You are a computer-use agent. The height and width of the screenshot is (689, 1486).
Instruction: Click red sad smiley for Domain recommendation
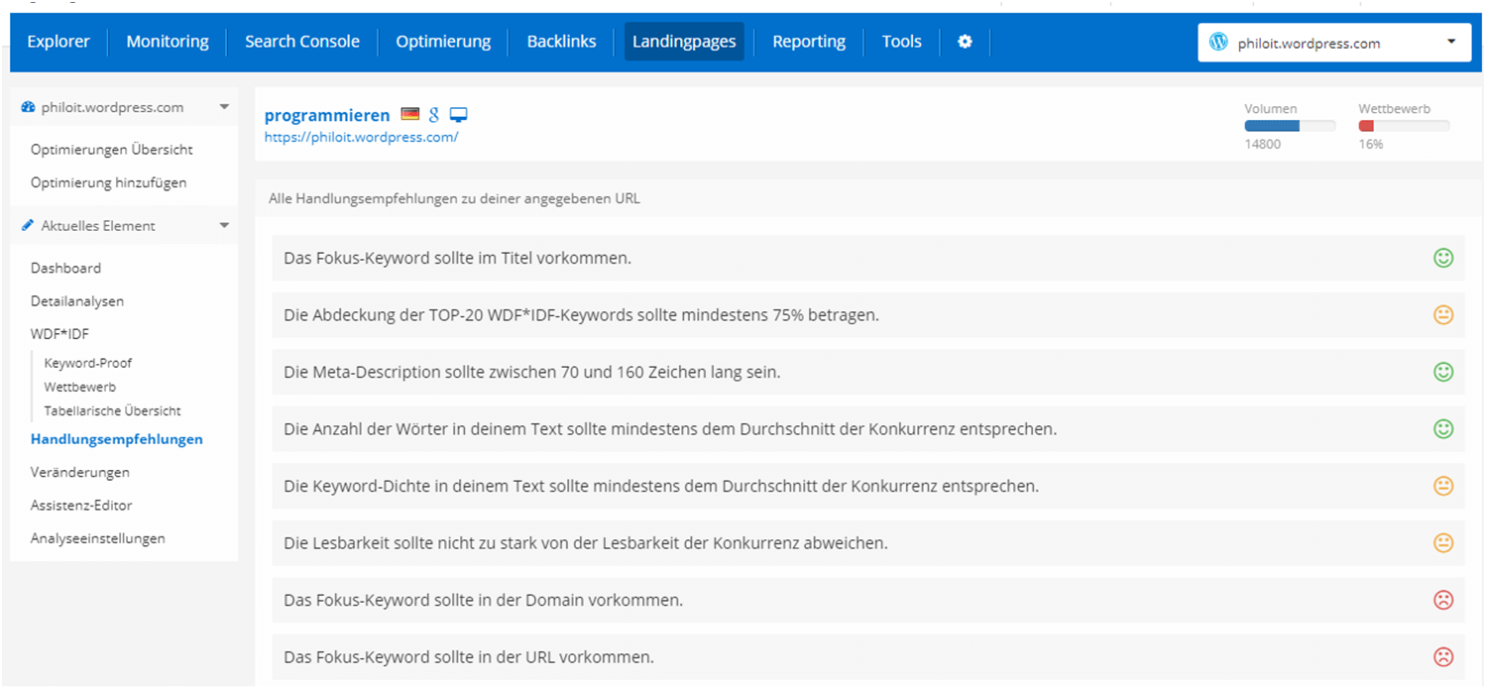tap(1442, 600)
